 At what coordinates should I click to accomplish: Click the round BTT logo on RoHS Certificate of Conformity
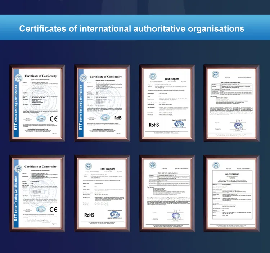(x=83, y=78)
